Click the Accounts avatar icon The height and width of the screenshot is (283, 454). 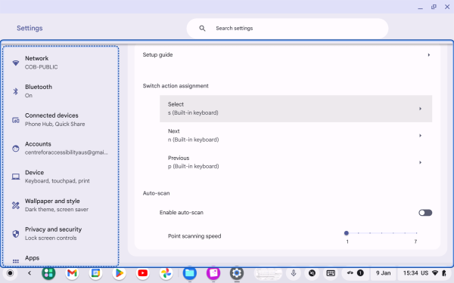[x=16, y=149]
